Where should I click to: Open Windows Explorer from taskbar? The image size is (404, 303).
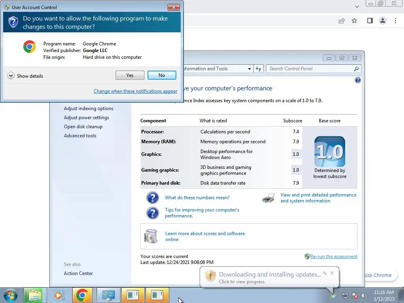pyautogui.click(x=35, y=295)
